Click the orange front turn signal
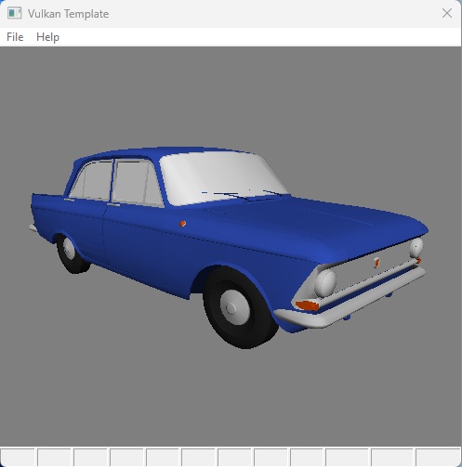Viewport: 462px width, 467px height. click(307, 305)
